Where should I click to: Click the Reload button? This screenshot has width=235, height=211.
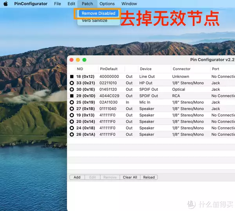coord(149,177)
